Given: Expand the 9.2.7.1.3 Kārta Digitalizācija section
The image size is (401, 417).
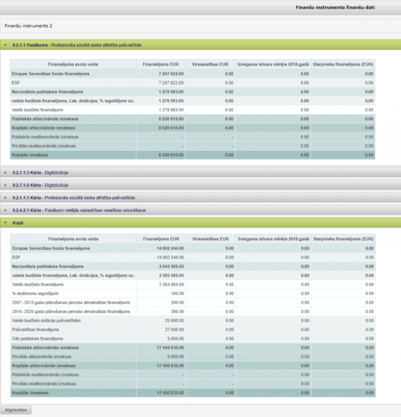Looking at the screenshot, I should click(5, 172).
